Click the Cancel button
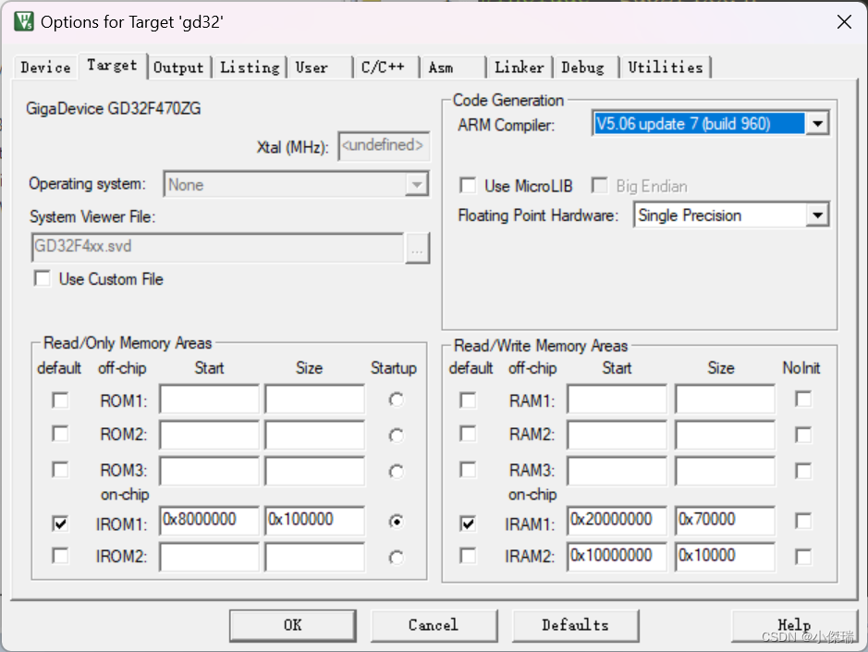868x652 pixels. (x=434, y=625)
